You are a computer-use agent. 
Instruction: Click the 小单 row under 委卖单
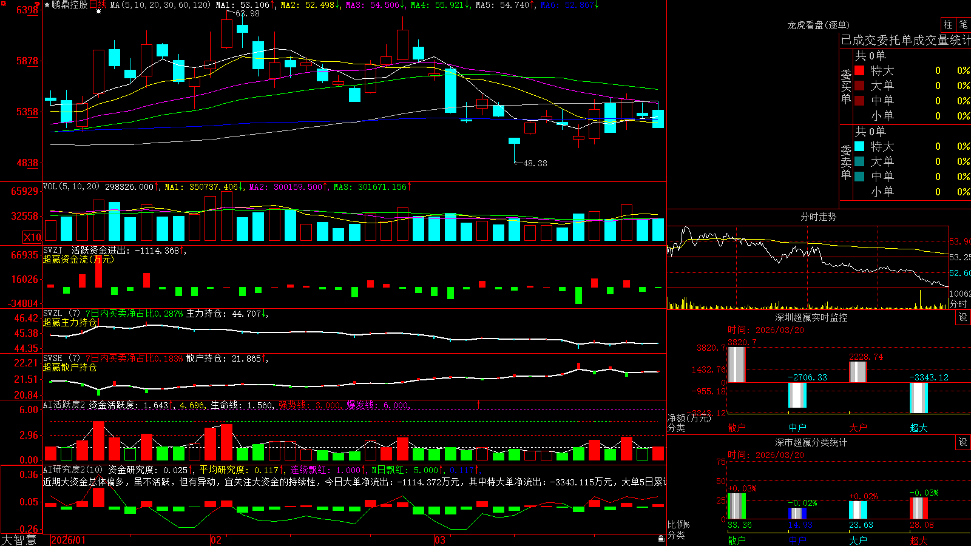(912, 192)
